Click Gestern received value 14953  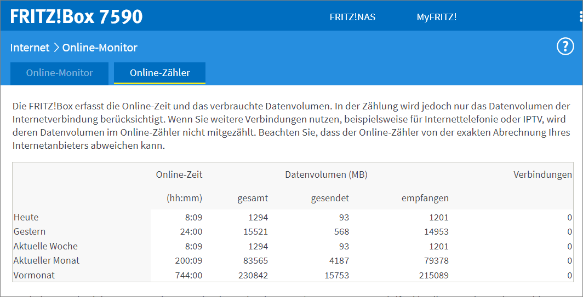(436, 232)
